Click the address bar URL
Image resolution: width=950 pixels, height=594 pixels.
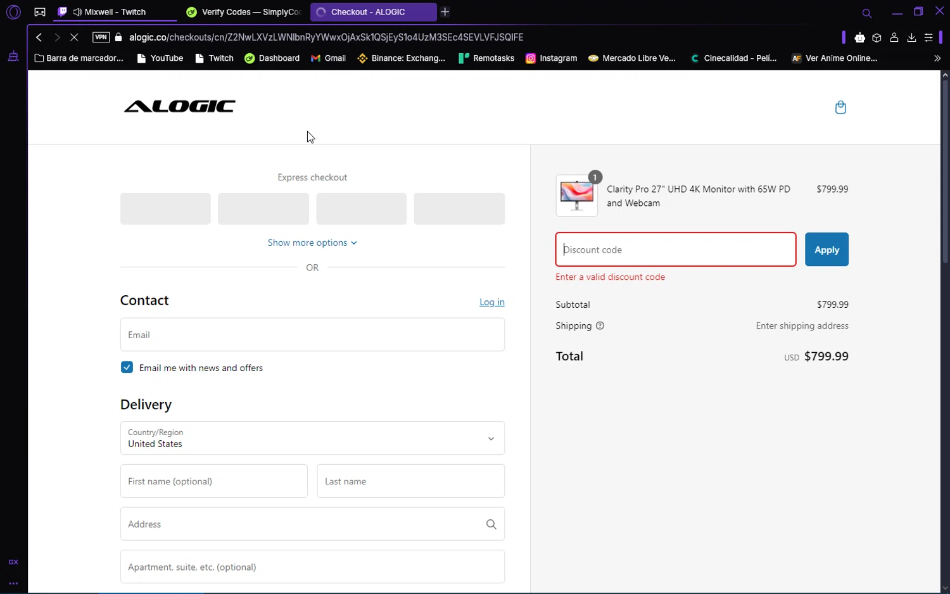(x=326, y=37)
